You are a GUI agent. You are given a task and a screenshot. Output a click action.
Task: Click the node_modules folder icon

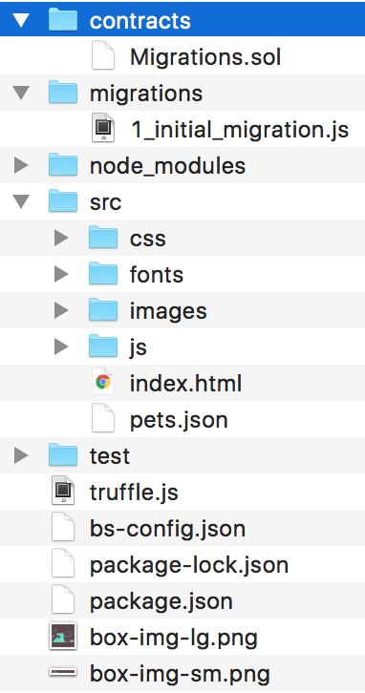click(63, 164)
